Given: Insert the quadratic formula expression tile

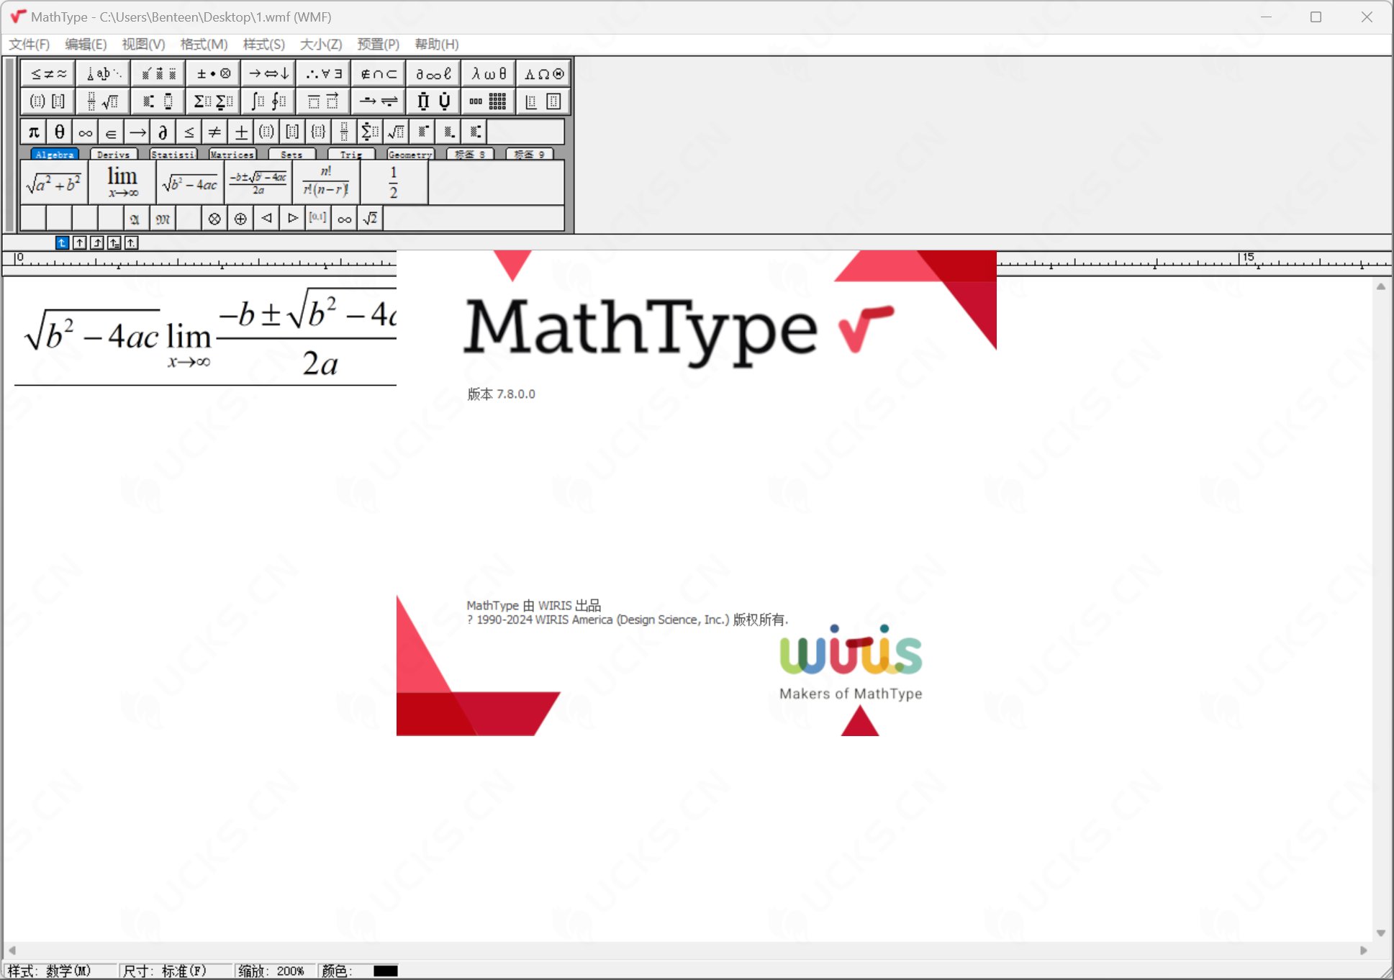Looking at the screenshot, I should (x=258, y=183).
